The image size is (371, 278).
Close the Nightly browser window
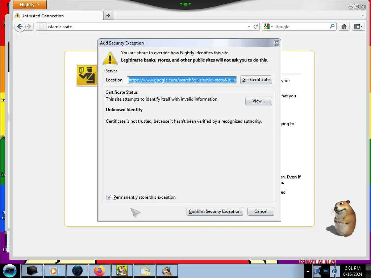click(x=363, y=7)
